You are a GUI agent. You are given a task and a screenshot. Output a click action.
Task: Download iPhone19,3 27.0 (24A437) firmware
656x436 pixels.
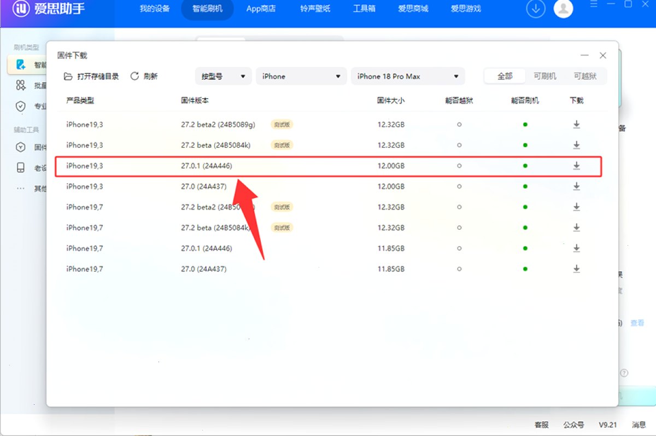pyautogui.click(x=576, y=187)
